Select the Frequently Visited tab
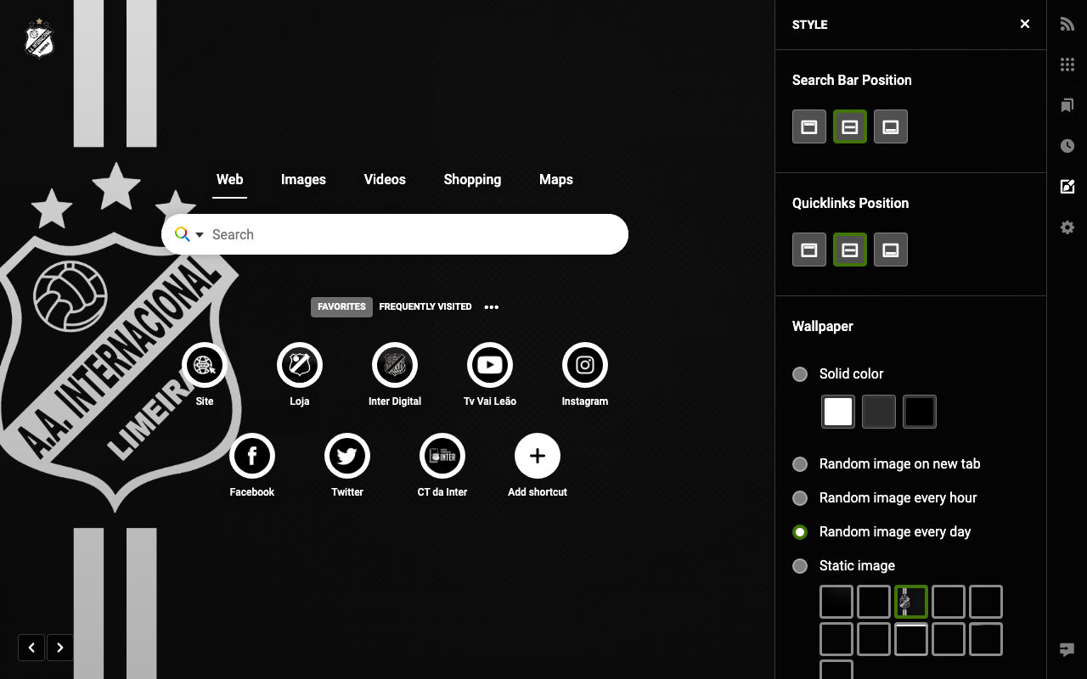This screenshot has height=679, width=1087. tap(425, 307)
